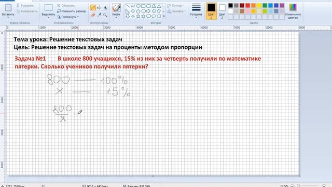332x187 pixels.
Task: Pick the Down arrow shape
Action: [128, 16]
